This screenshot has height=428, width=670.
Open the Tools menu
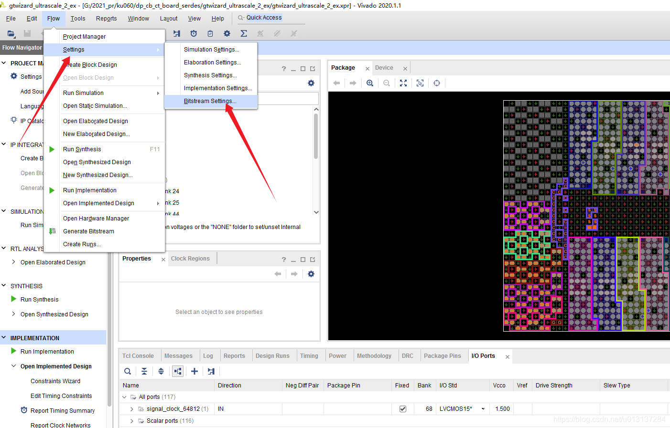point(78,19)
